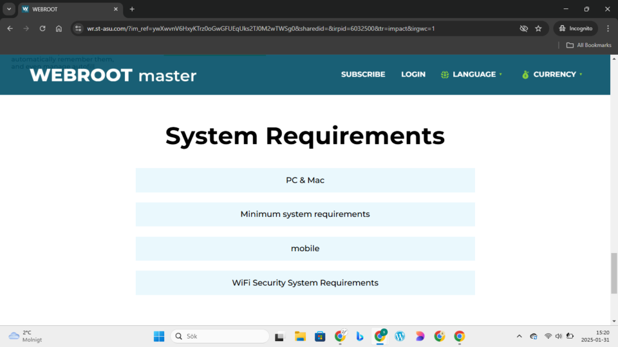Image resolution: width=618 pixels, height=347 pixels.
Task: Open the Windows Start menu
Action: tap(159, 336)
